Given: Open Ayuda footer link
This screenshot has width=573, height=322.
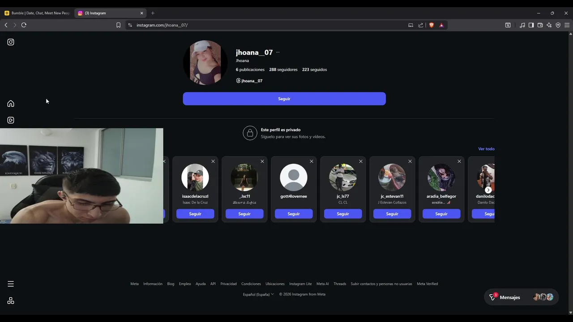Looking at the screenshot, I should coord(201,284).
